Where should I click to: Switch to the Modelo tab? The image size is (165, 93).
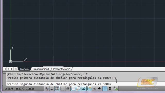click(x=24, y=69)
